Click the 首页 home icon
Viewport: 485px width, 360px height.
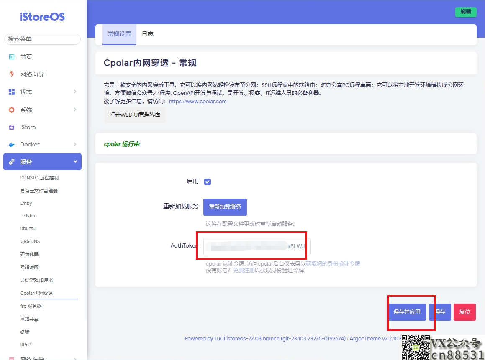12,57
